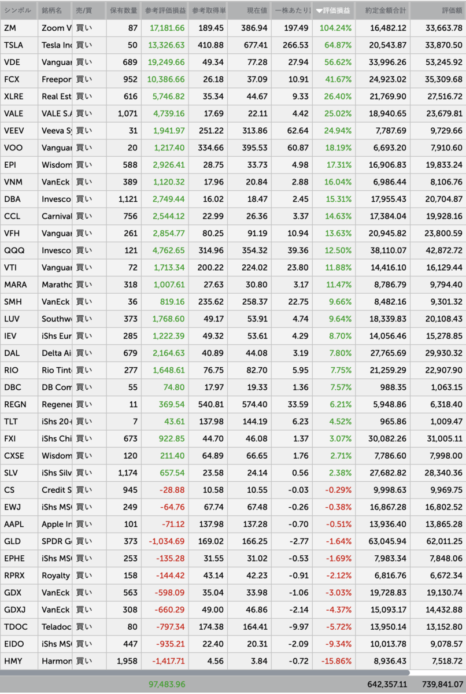Click the ▼ sort triangle on 評価損益 header
The image size is (466, 694).
[x=320, y=10]
